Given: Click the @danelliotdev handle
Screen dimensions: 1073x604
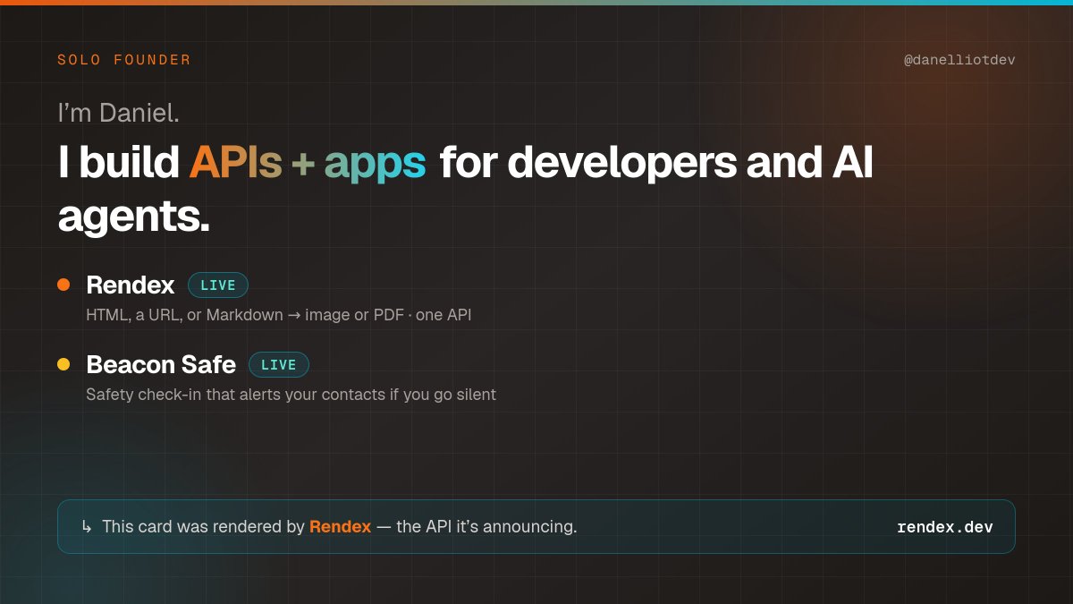Looking at the screenshot, I should click(959, 60).
